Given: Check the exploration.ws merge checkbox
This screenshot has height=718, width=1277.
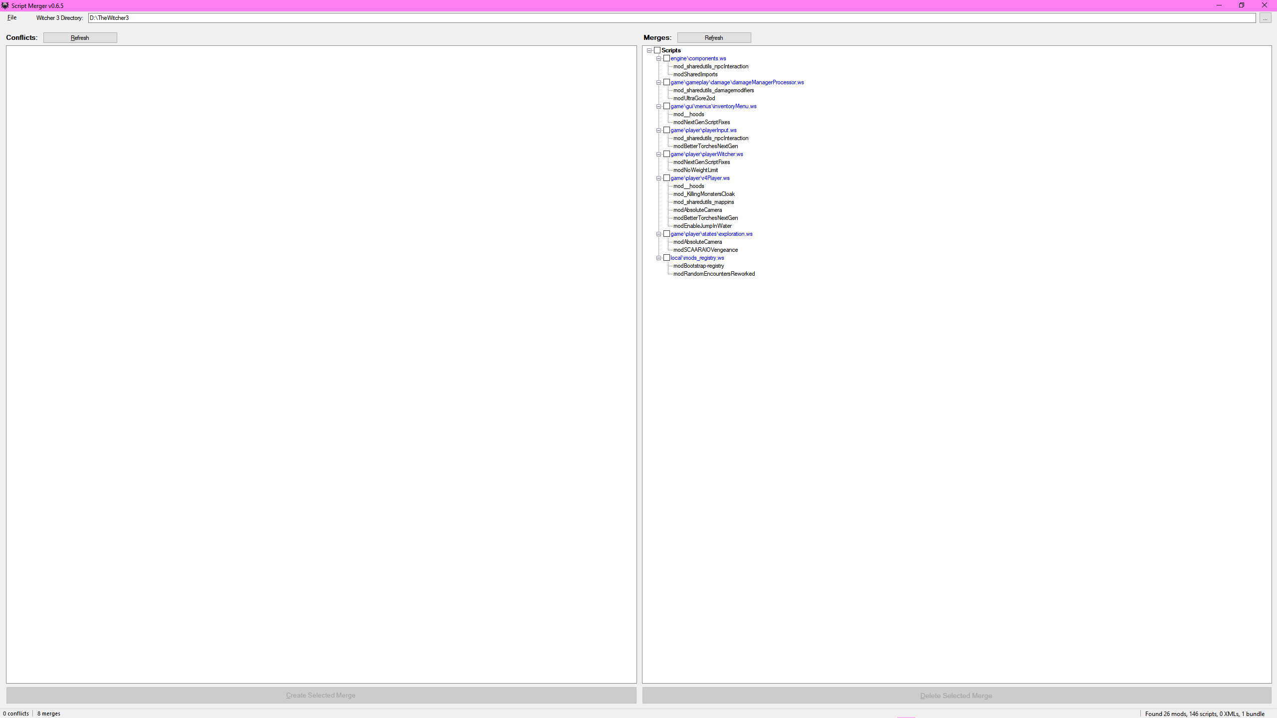Looking at the screenshot, I should pos(666,234).
